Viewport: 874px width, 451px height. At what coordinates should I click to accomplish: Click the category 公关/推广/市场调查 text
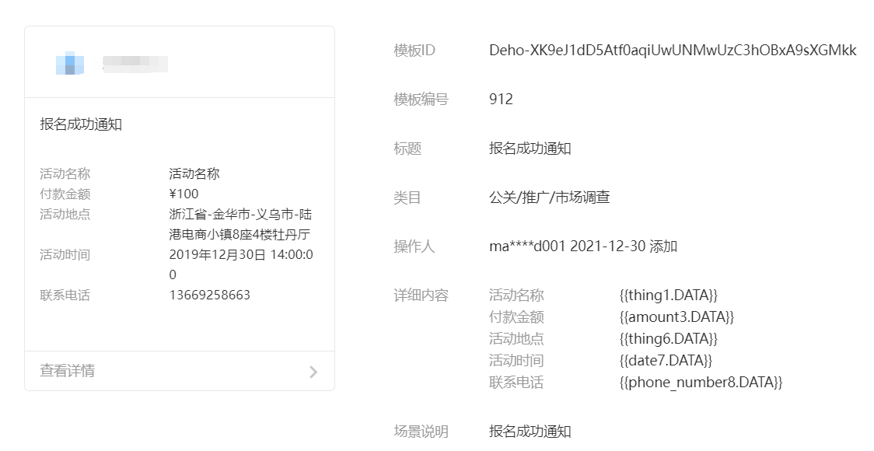tap(550, 198)
